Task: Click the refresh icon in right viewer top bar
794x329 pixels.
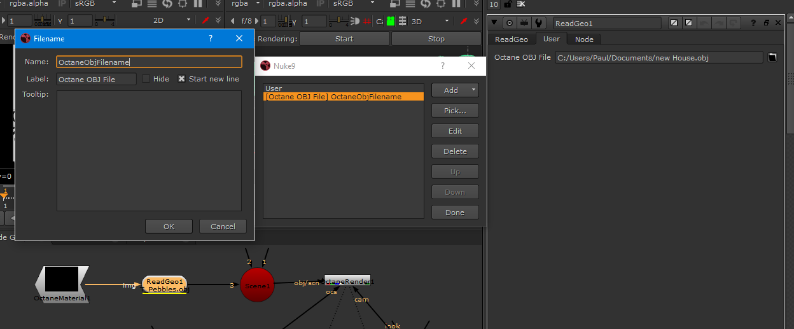Action: [x=426, y=4]
